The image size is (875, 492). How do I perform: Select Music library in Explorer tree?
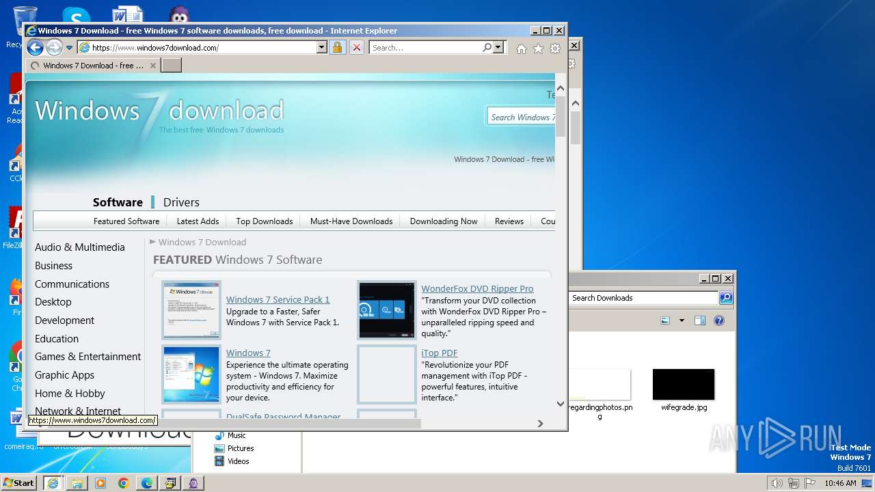coord(230,435)
